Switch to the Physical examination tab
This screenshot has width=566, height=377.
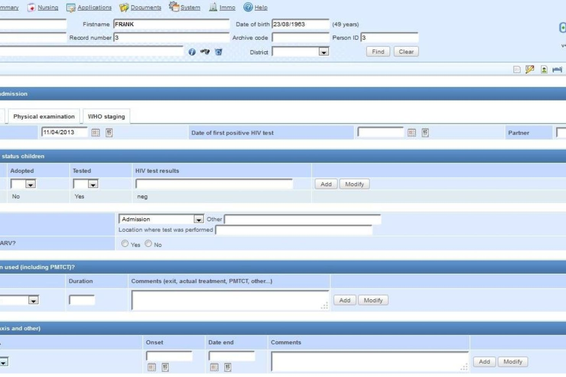[44, 116]
